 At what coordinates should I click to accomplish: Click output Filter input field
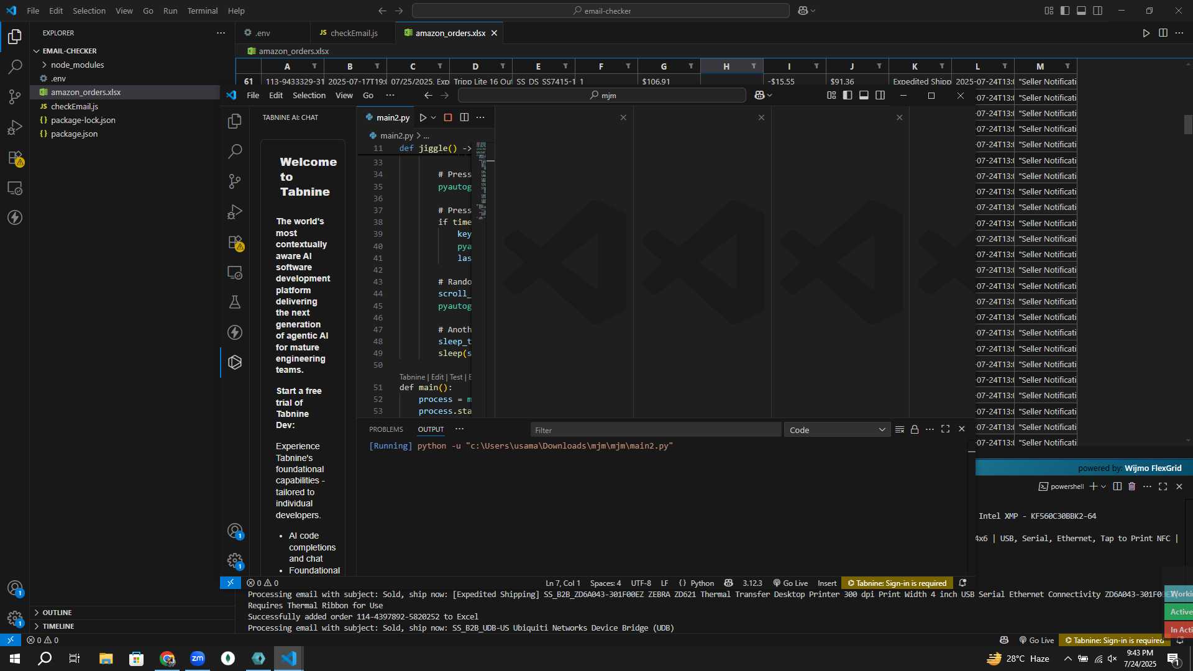tap(656, 430)
